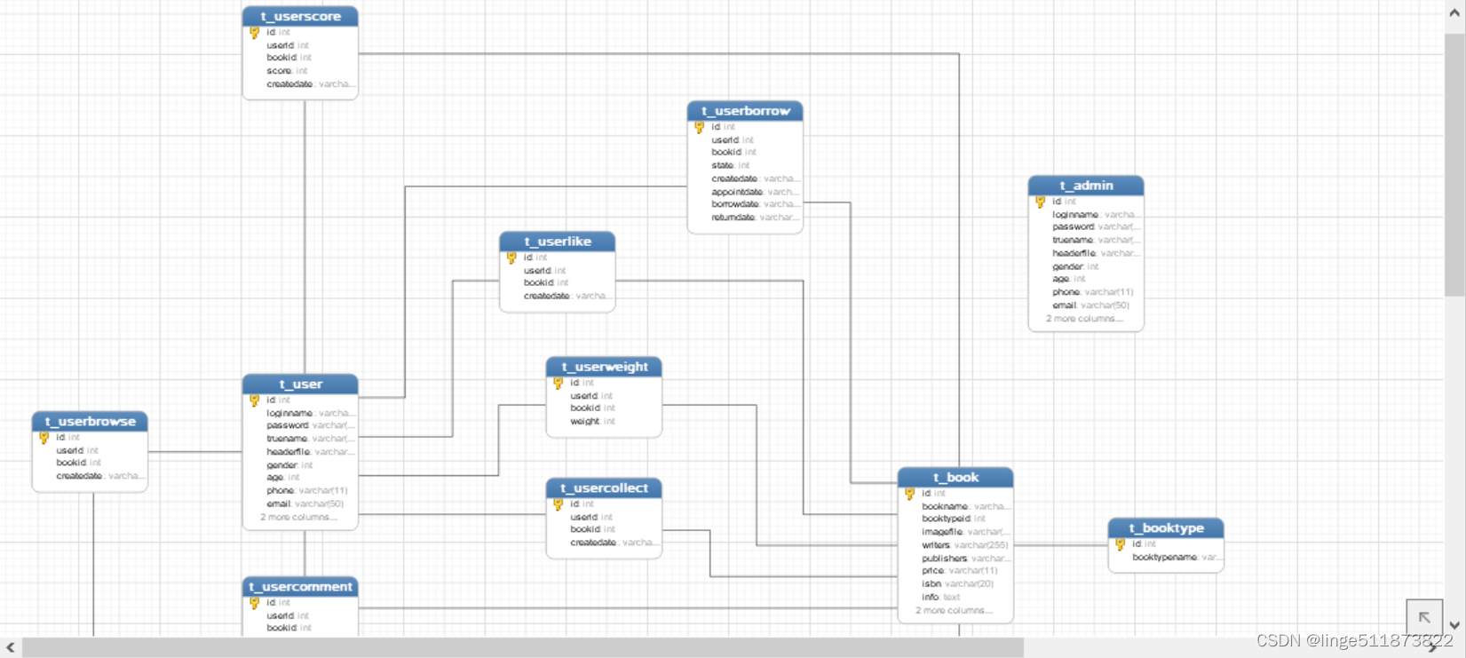Click the headerfile column in t_user

[x=310, y=452]
